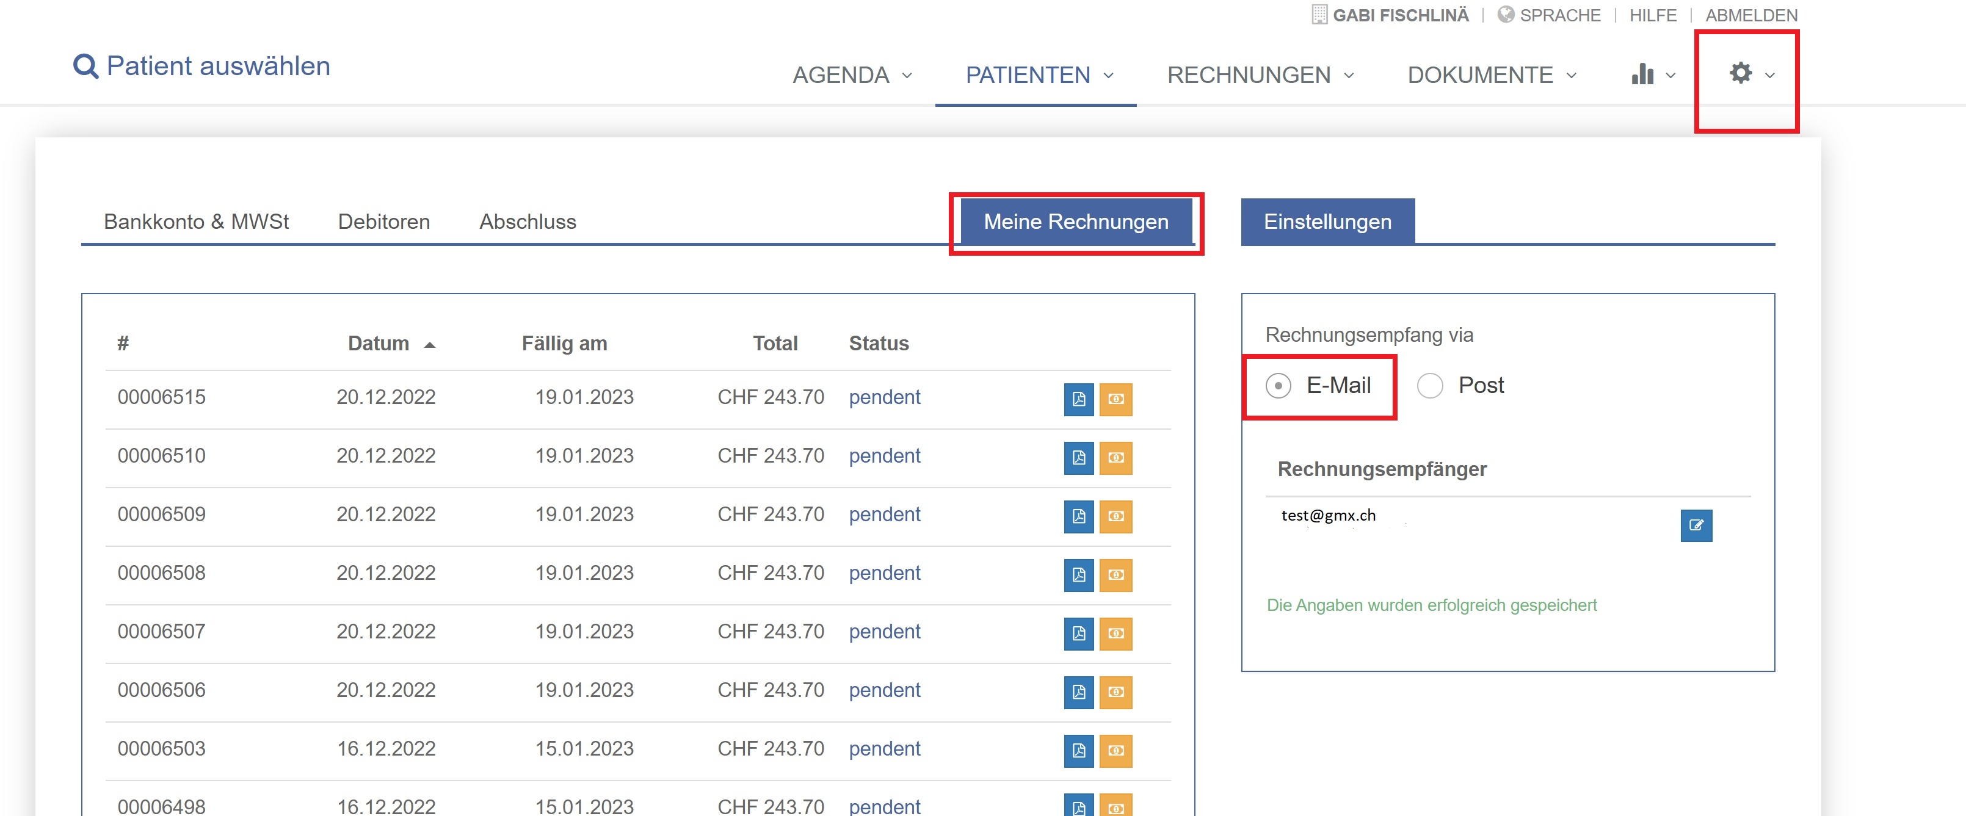Sort table by Status column header

(x=879, y=344)
